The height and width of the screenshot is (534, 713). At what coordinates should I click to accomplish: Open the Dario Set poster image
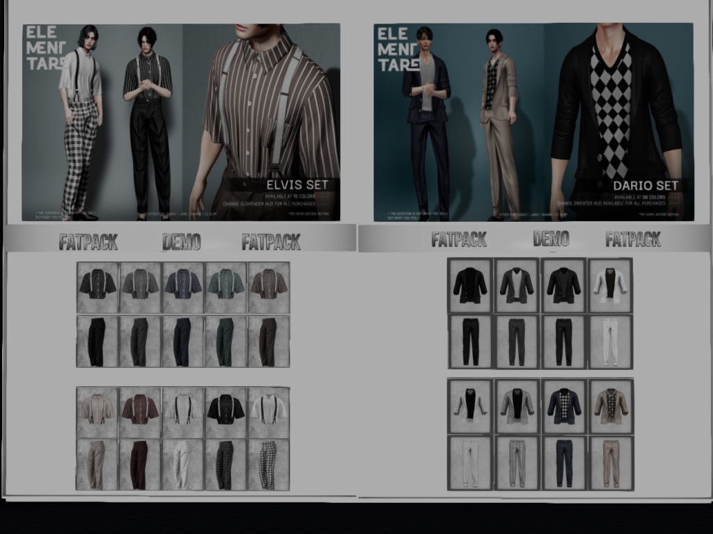534,122
